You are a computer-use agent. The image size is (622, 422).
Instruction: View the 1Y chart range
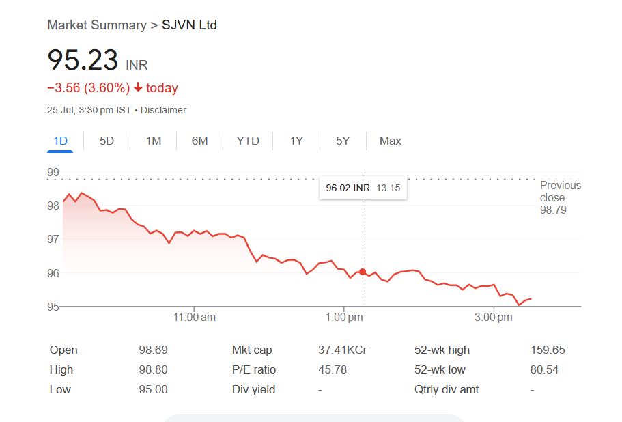tap(296, 141)
